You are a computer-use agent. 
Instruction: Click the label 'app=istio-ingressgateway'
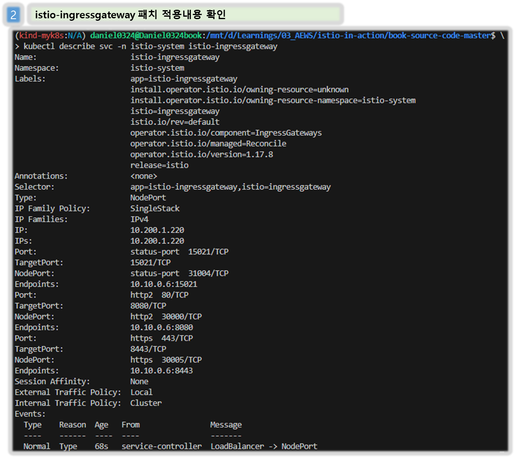pyautogui.click(x=184, y=79)
